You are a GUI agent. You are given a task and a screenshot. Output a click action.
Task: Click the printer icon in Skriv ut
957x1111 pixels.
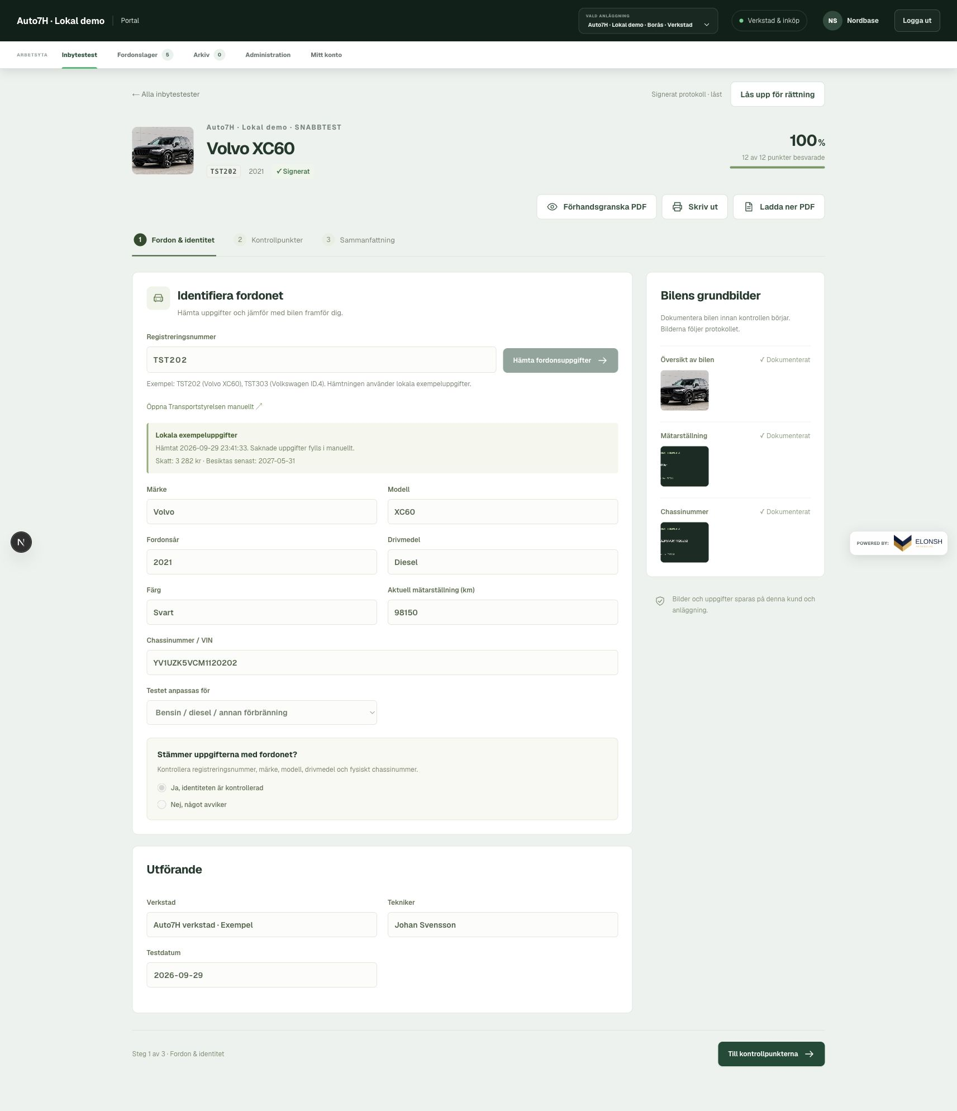pyautogui.click(x=677, y=207)
